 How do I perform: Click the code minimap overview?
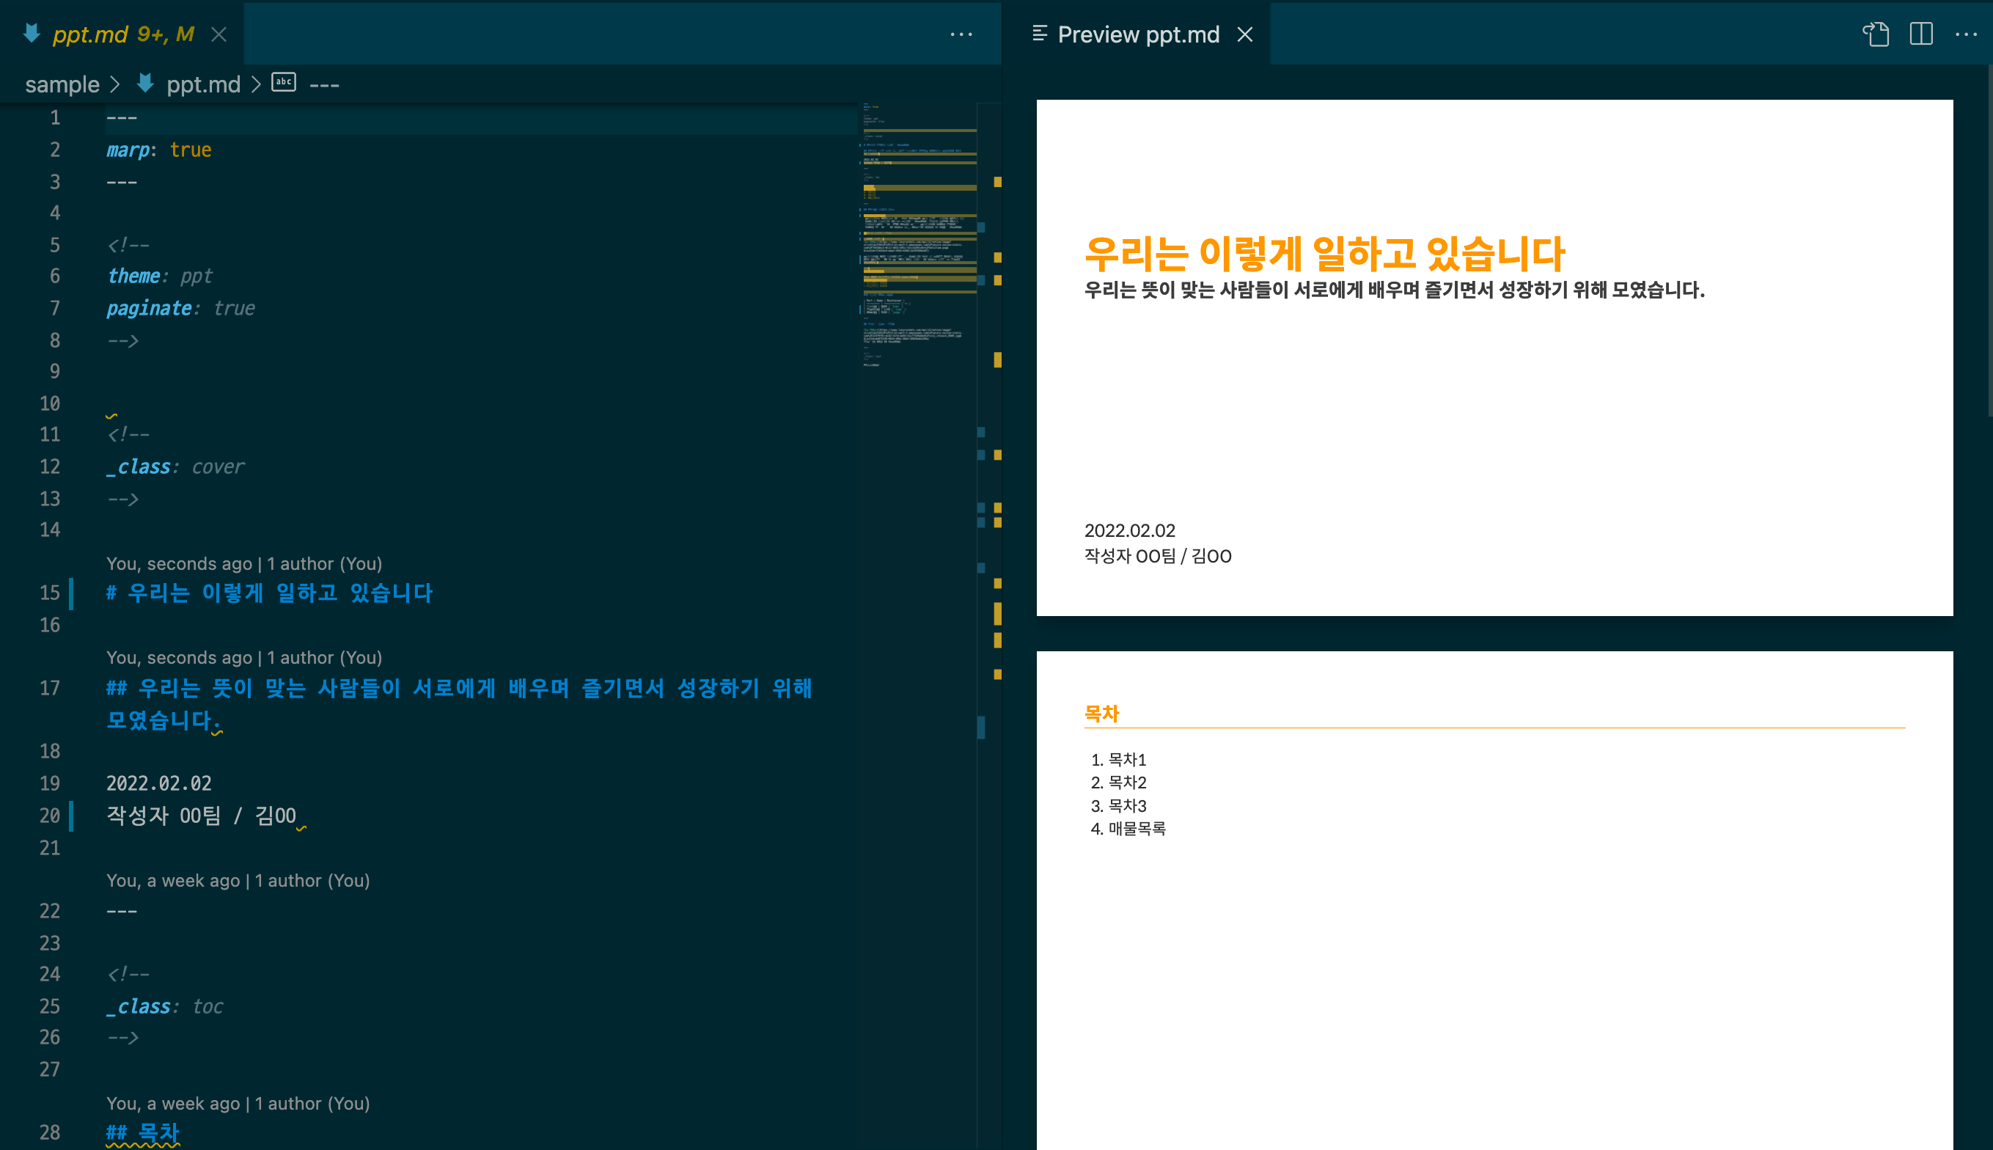(x=916, y=237)
